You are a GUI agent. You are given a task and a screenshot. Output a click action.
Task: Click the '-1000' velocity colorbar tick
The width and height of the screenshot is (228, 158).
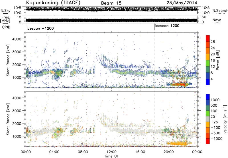click(x=217, y=139)
